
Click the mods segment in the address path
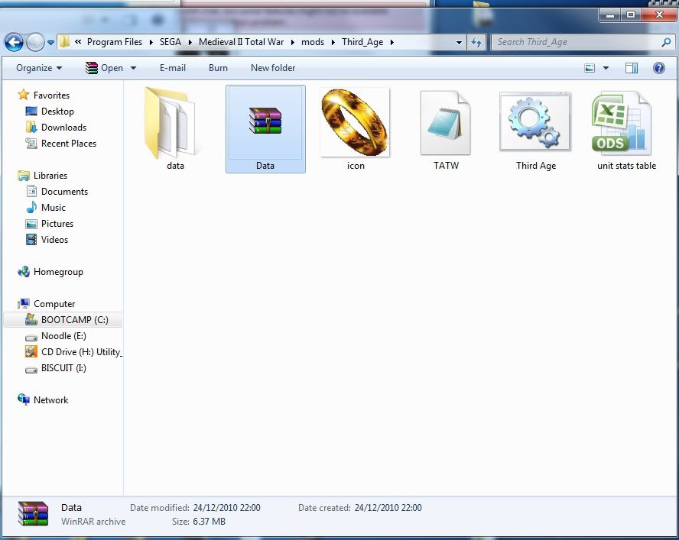click(x=313, y=42)
